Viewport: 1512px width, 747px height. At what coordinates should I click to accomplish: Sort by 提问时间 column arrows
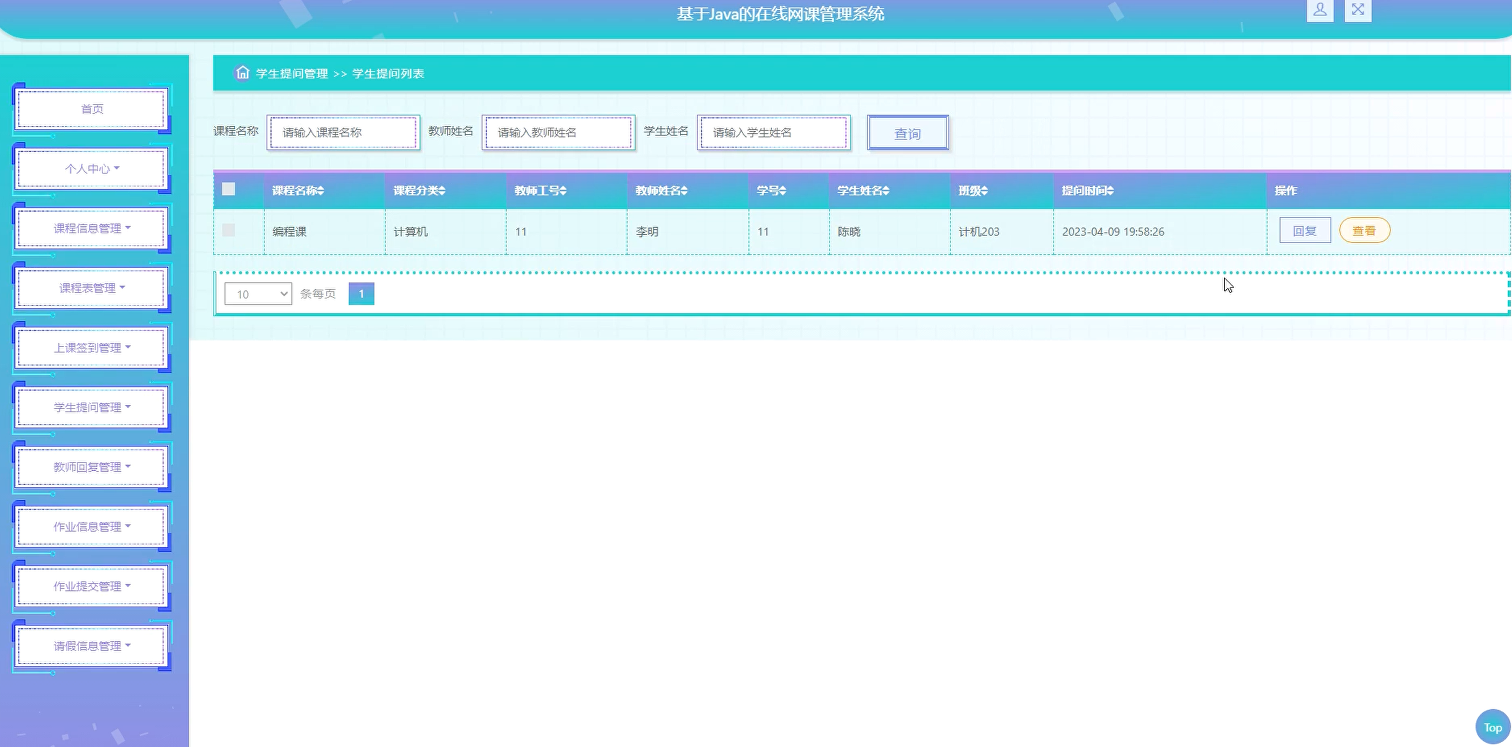tap(1110, 191)
